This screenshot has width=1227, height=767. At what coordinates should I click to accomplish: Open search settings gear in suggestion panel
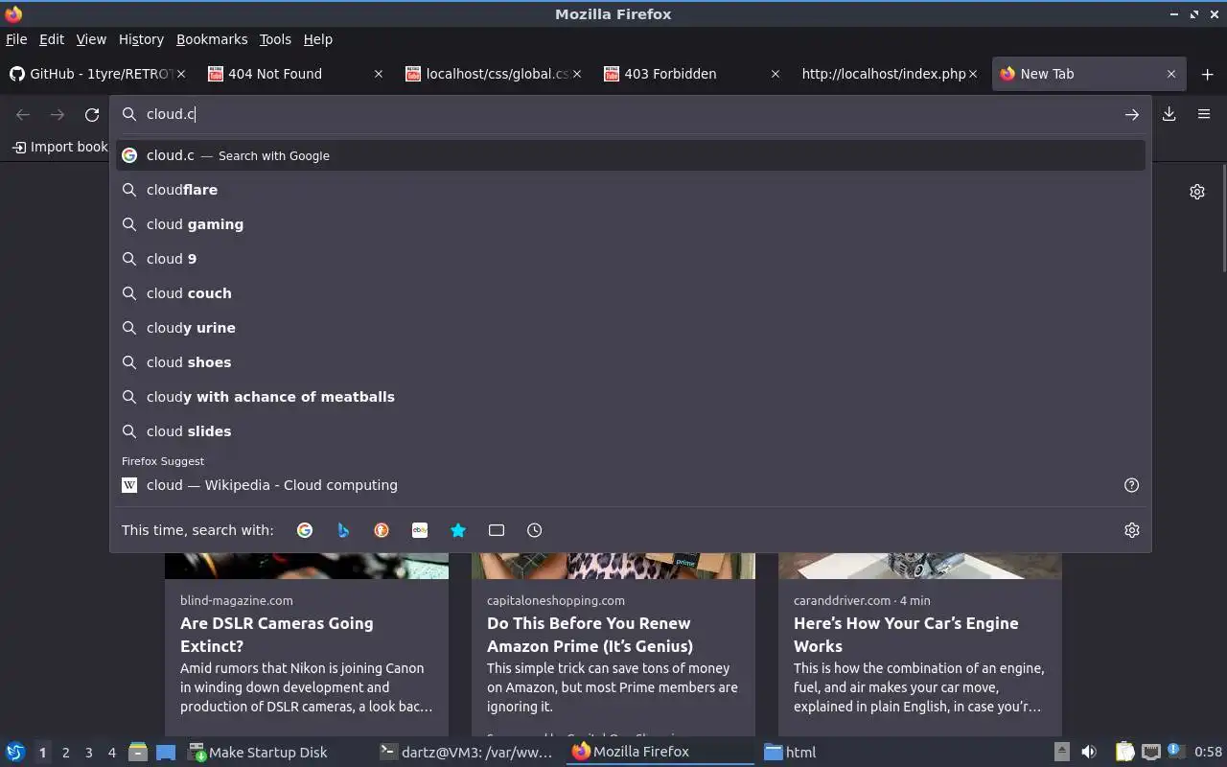1132,530
